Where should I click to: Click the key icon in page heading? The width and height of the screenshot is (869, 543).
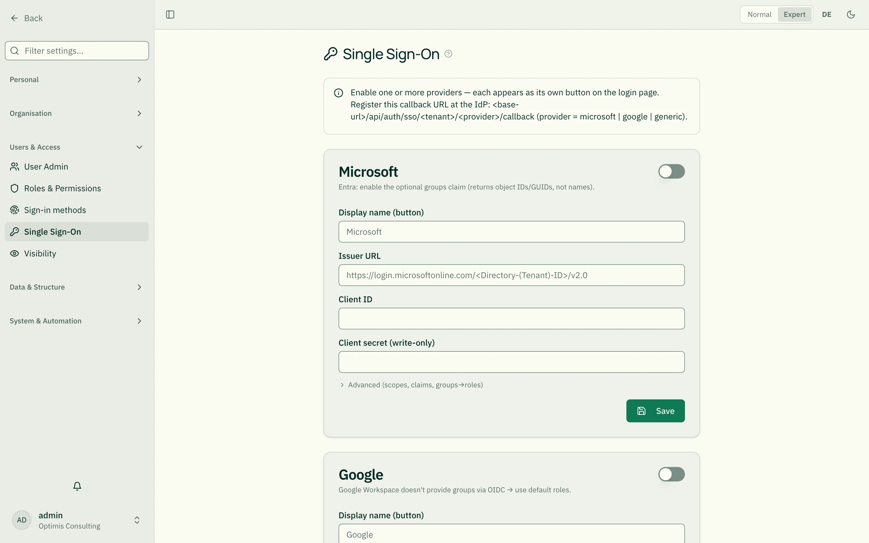tap(331, 54)
